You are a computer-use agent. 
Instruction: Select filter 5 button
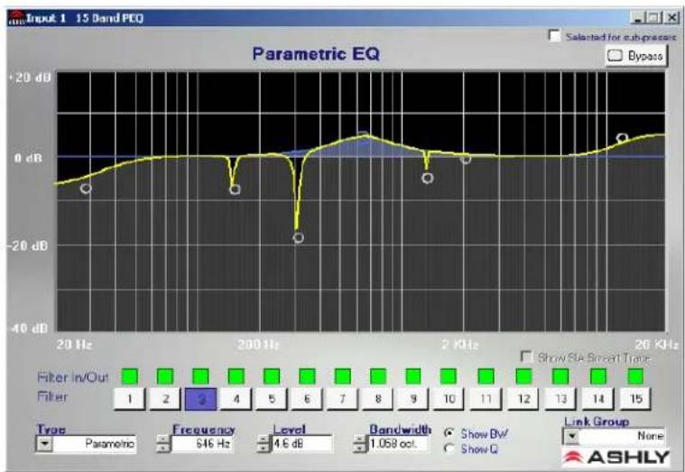click(x=272, y=399)
